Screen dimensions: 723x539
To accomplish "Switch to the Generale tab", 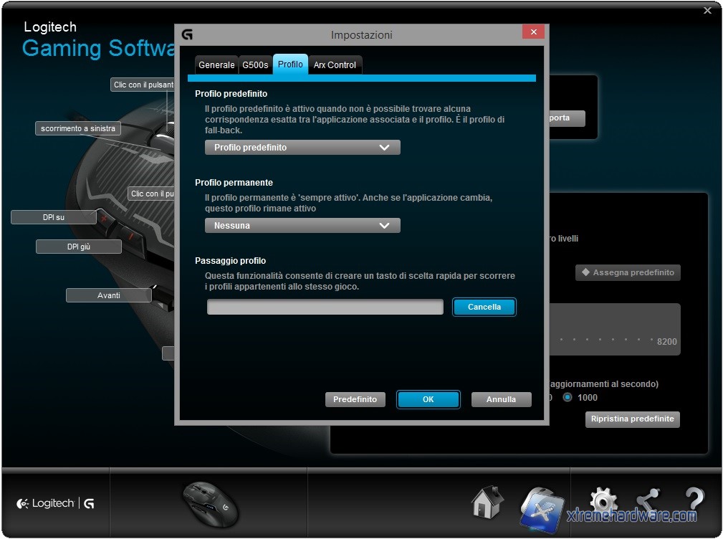I will coord(216,65).
